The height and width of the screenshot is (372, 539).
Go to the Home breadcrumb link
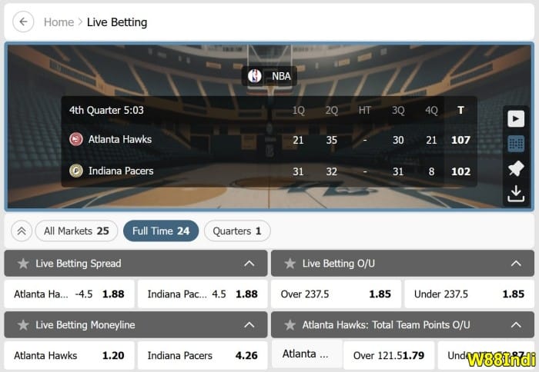pyautogui.click(x=59, y=22)
